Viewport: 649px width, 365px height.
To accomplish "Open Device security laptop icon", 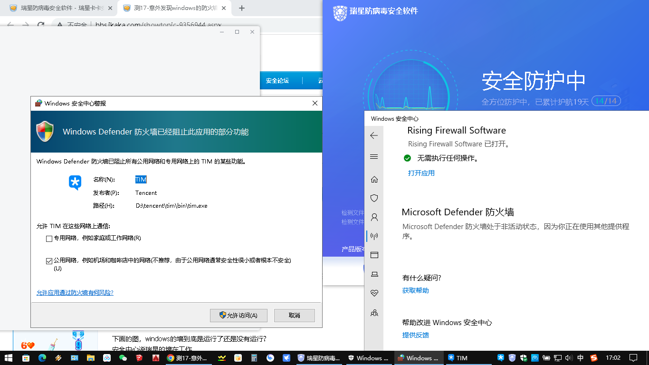I will [374, 274].
